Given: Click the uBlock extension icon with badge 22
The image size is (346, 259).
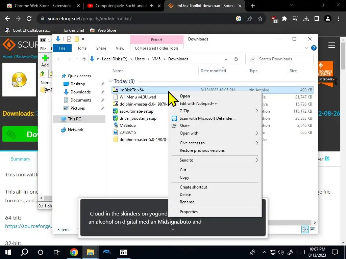Looking at the screenshot, I should coord(274,19).
